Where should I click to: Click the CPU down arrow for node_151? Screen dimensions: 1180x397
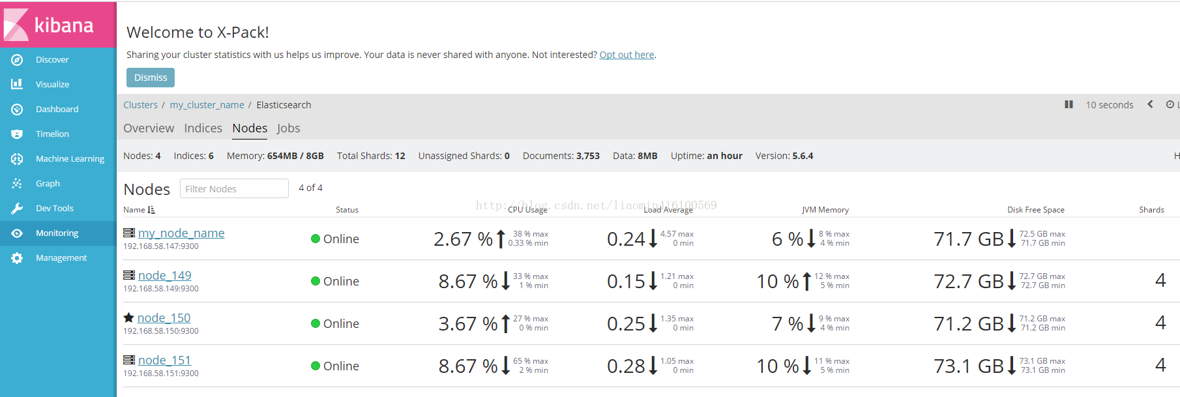505,366
